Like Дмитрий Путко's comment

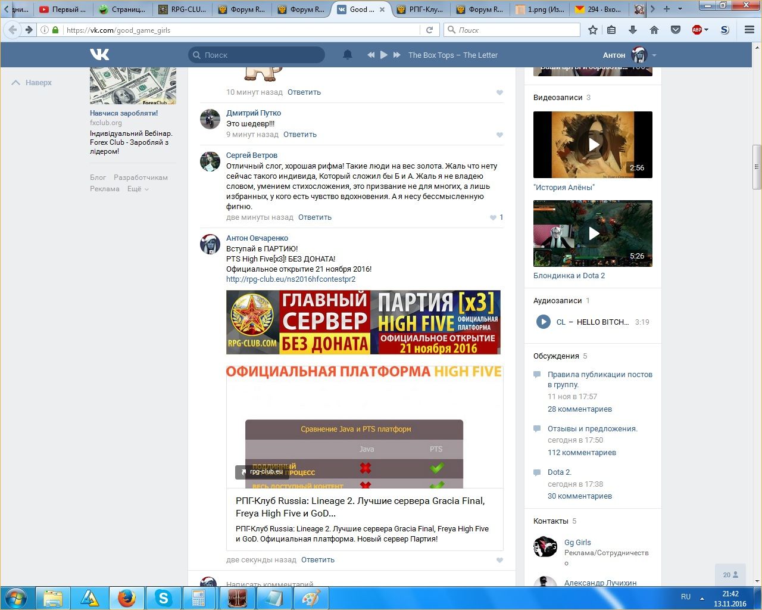point(499,135)
